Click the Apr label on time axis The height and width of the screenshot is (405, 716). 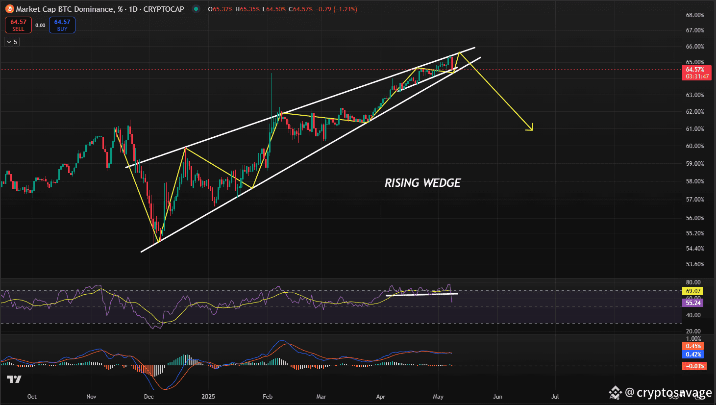tap(381, 397)
